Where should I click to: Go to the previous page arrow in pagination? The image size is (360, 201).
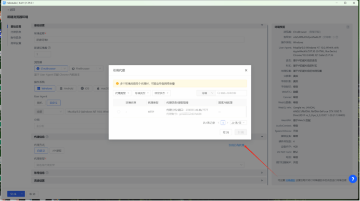coord(218,123)
